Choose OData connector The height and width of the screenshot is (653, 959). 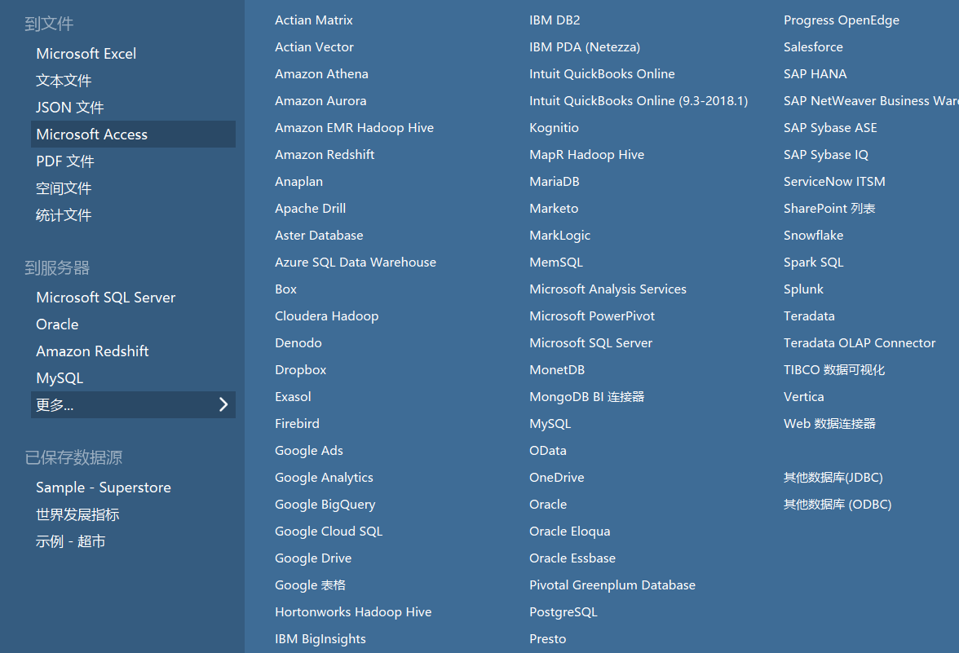(548, 451)
